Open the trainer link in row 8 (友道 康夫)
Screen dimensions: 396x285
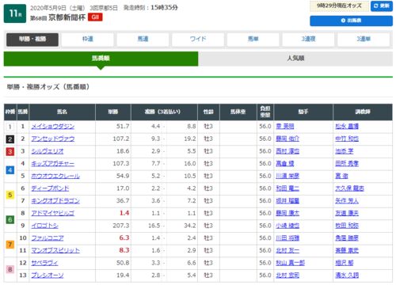point(347,213)
